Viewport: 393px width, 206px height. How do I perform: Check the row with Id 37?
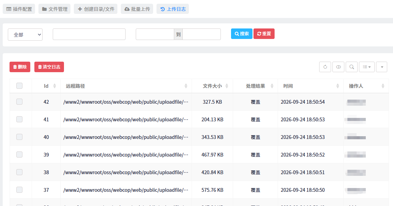[19, 190]
